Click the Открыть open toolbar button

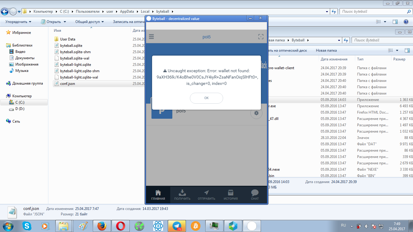[54, 22]
